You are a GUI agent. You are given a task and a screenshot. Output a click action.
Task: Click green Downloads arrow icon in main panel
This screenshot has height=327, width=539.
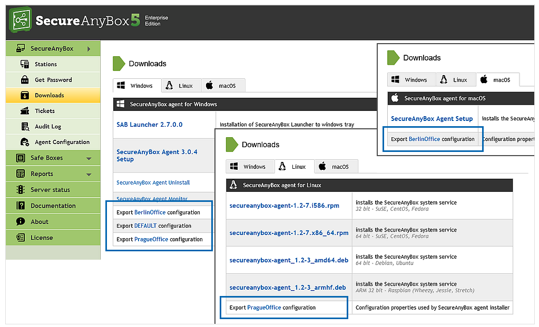point(119,64)
